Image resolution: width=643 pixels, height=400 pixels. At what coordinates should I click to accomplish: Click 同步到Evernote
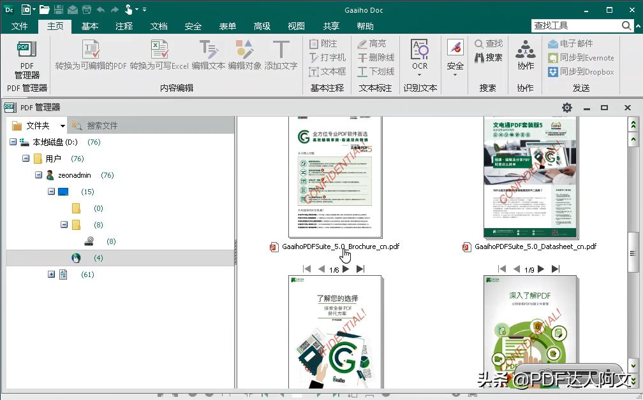(581, 58)
